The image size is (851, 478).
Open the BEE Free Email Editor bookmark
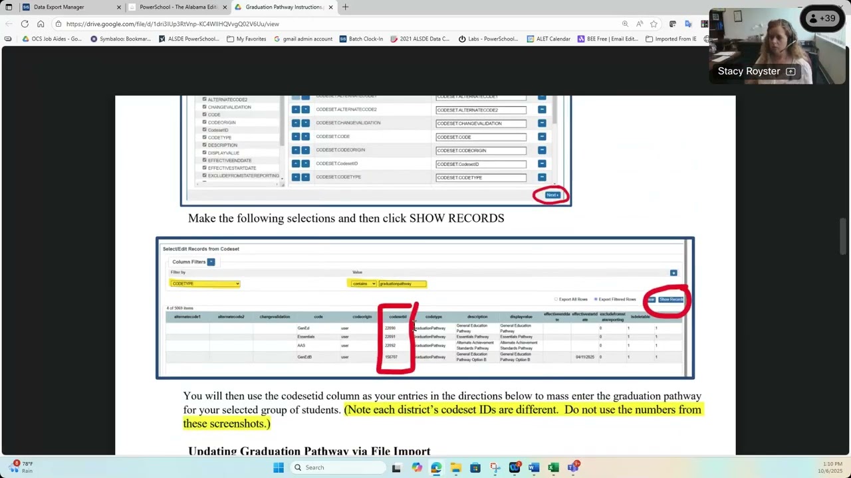[x=608, y=39]
